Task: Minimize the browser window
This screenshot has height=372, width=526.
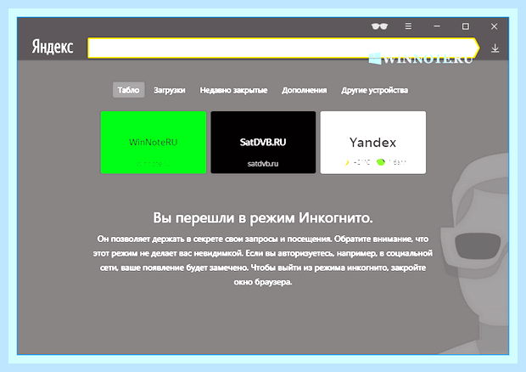Action: coord(437,26)
